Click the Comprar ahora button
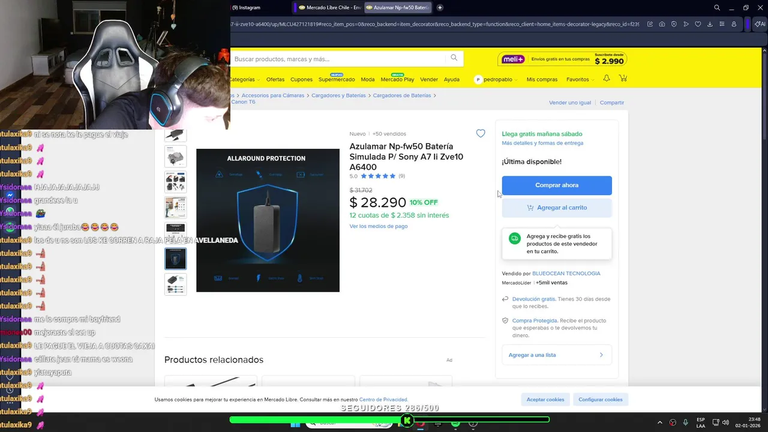This screenshot has height=432, width=768. click(557, 185)
